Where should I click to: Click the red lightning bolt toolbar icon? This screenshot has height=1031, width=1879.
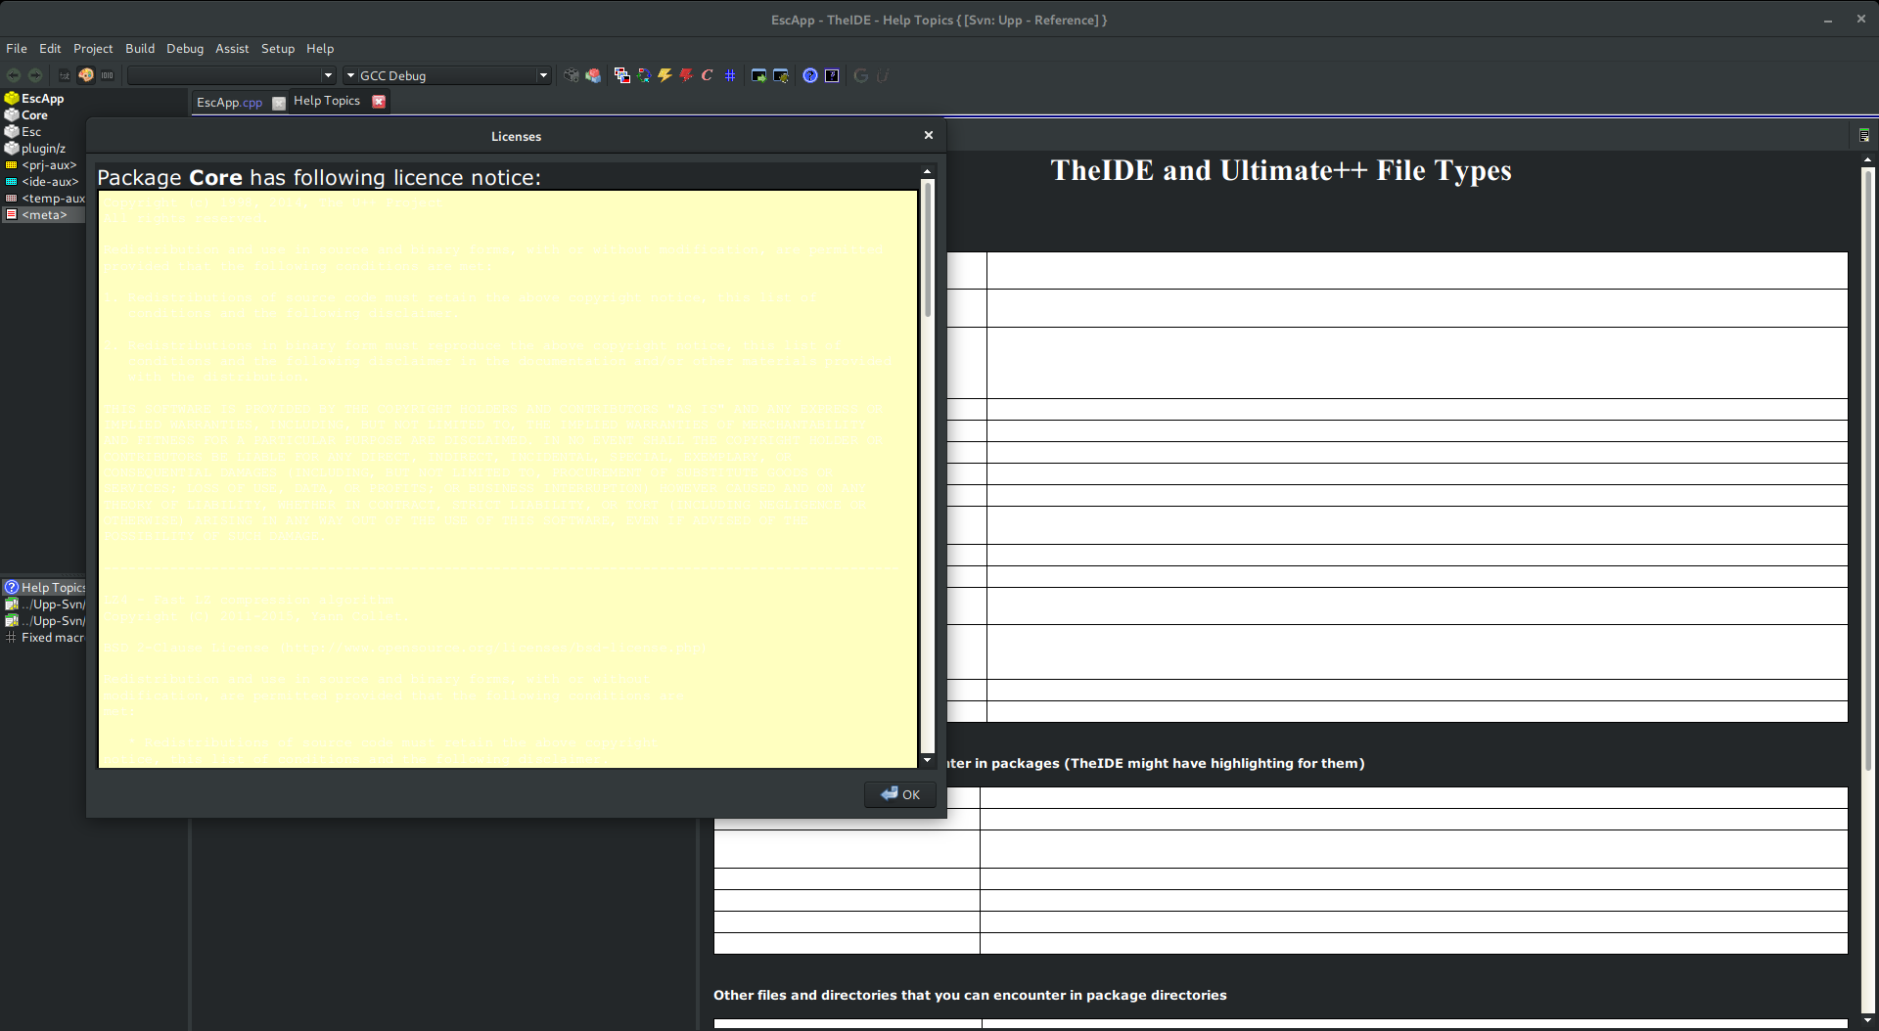click(x=686, y=75)
